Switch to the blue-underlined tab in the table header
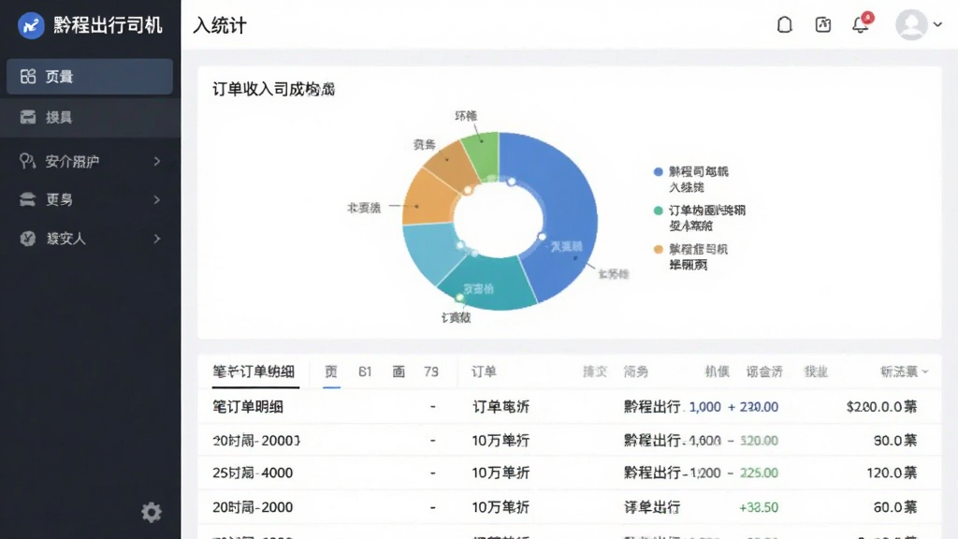 pos(331,371)
